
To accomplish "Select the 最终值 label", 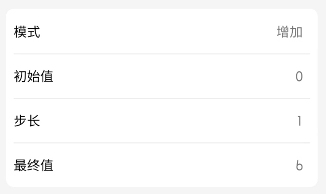I will pyautogui.click(x=34, y=166).
